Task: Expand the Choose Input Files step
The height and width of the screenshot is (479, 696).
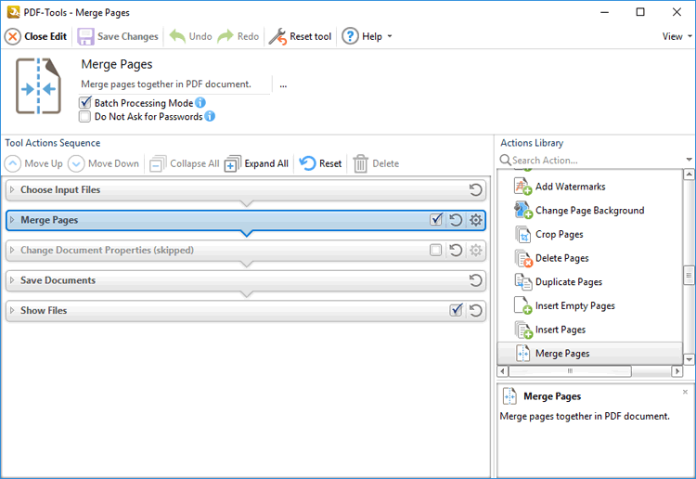Action: (x=12, y=190)
